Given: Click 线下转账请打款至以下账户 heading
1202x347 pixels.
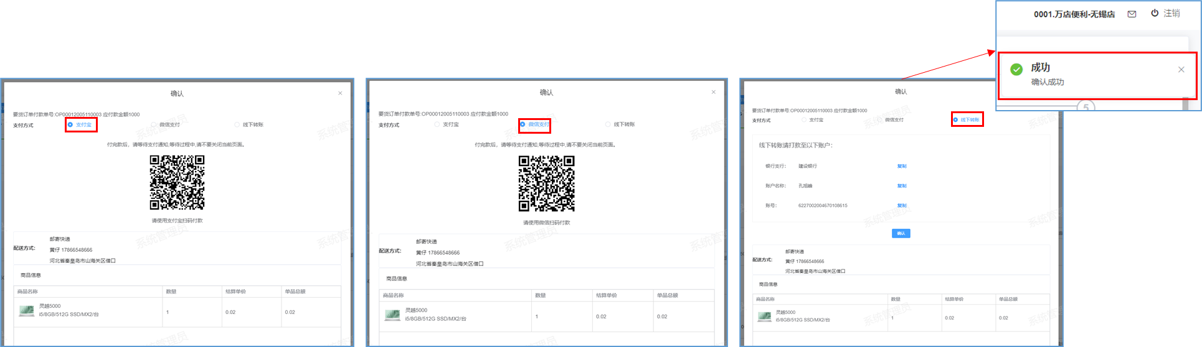Looking at the screenshot, I should coord(795,146).
